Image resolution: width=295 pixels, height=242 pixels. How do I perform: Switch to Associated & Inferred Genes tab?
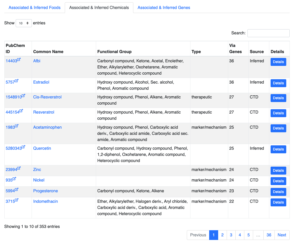(x=164, y=8)
